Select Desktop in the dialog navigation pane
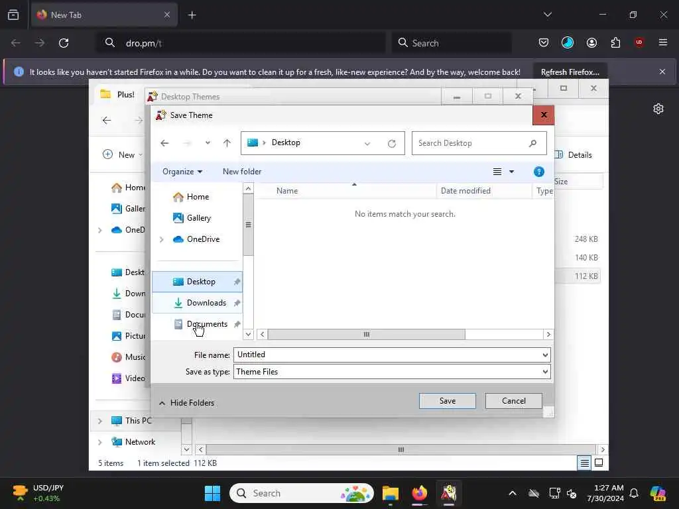This screenshot has width=679, height=509. coord(197,282)
